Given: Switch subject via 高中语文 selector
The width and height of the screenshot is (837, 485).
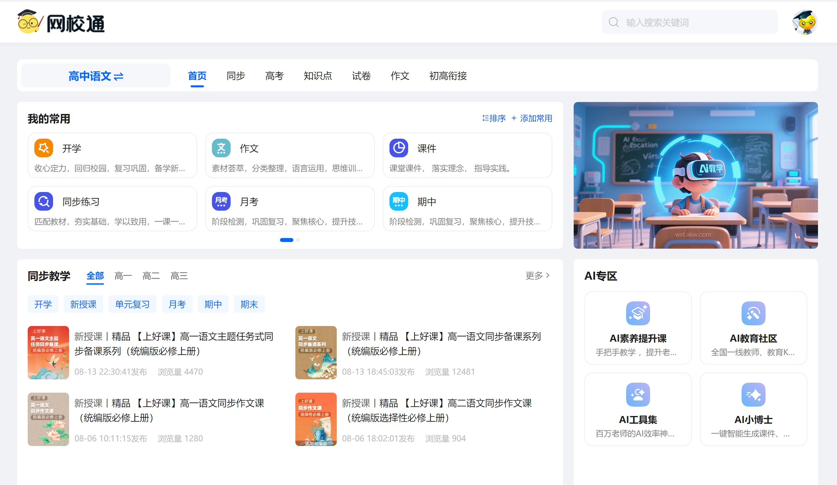Looking at the screenshot, I should (96, 76).
